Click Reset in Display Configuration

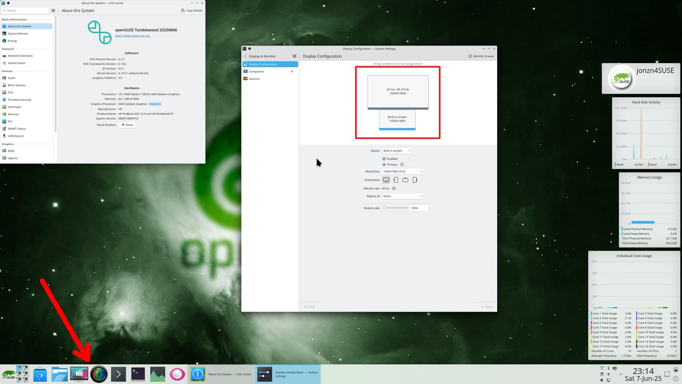point(309,307)
